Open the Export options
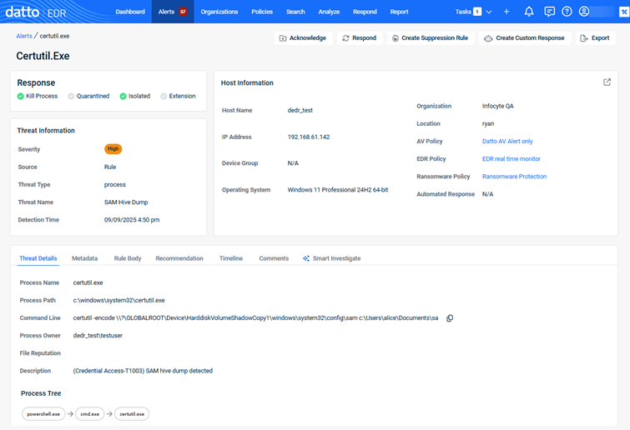Image resolution: width=630 pixels, height=430 pixels. click(x=595, y=38)
